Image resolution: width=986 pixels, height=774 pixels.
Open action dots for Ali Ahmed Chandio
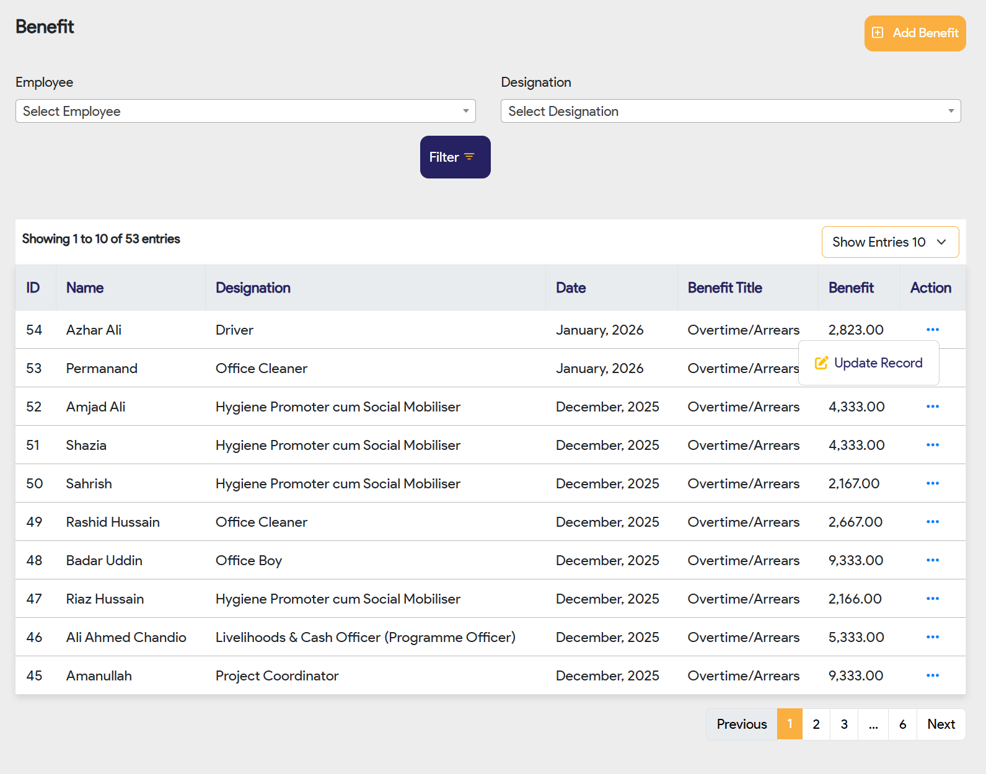click(932, 637)
